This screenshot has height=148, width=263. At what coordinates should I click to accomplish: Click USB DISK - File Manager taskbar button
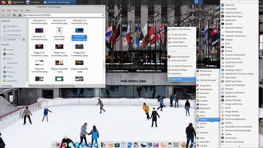point(59,2)
